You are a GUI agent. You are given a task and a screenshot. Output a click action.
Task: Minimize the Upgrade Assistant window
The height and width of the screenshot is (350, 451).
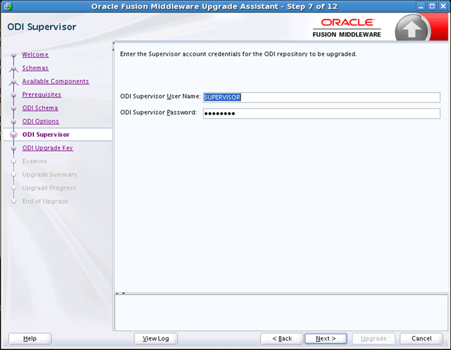tap(421, 6)
